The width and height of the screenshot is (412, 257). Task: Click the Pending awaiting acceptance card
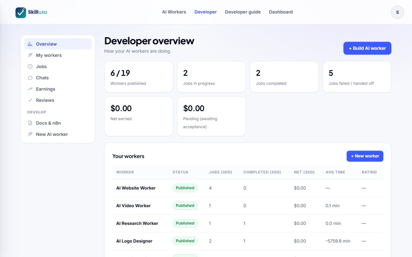pos(211,116)
